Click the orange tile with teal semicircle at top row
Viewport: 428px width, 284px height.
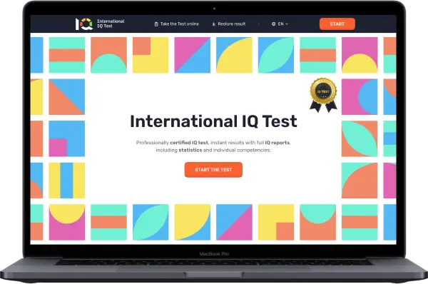pos(108,55)
